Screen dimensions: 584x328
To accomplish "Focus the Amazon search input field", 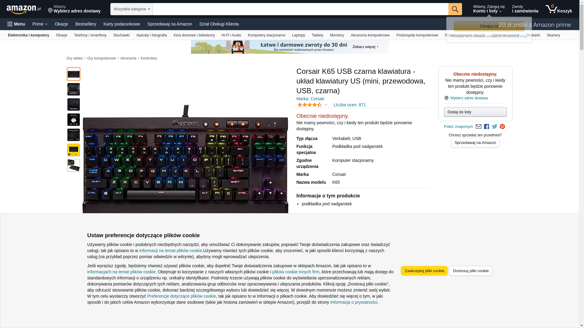I will click(x=301, y=9).
